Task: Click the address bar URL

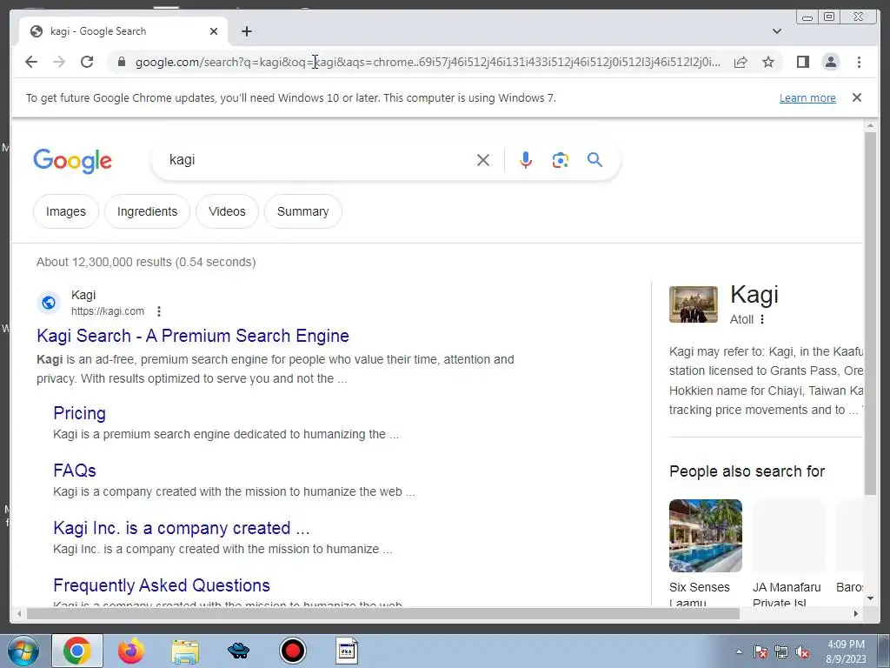Action: coord(428,62)
